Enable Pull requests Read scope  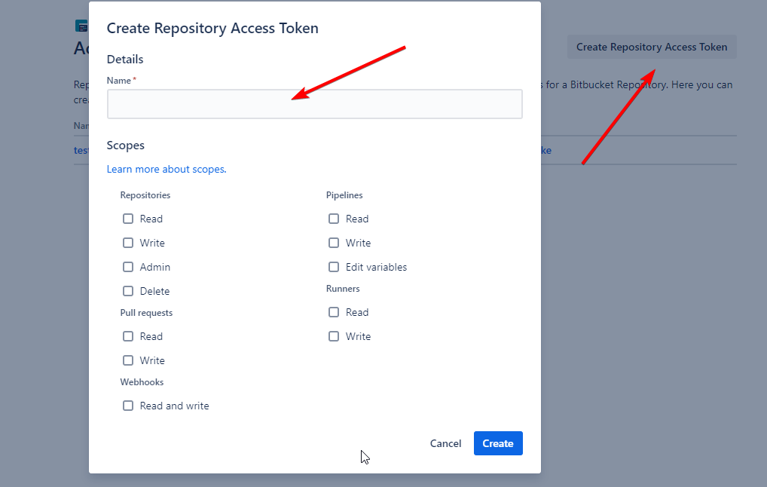128,336
